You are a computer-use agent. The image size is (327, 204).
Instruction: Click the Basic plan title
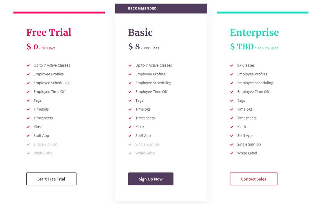click(x=140, y=33)
